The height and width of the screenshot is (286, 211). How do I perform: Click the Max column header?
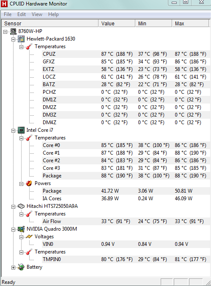pyautogui.click(x=190, y=24)
